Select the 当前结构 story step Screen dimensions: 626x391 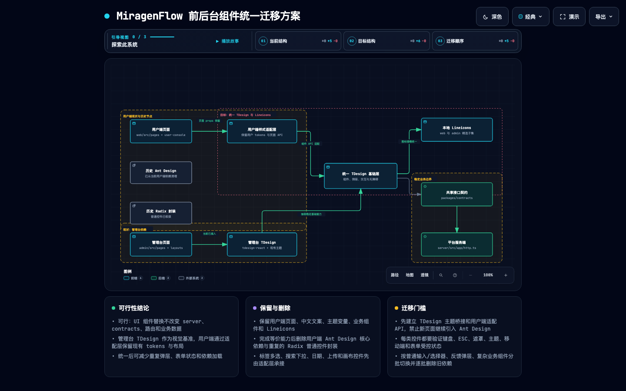(x=297, y=41)
